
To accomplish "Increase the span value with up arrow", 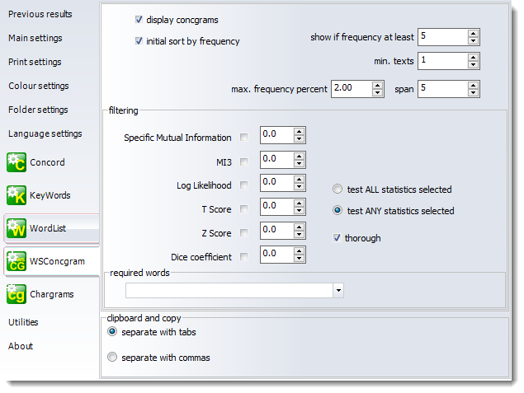I will (x=473, y=84).
